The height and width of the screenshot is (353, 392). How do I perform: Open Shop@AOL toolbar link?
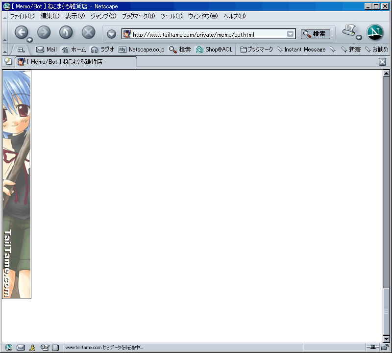214,50
